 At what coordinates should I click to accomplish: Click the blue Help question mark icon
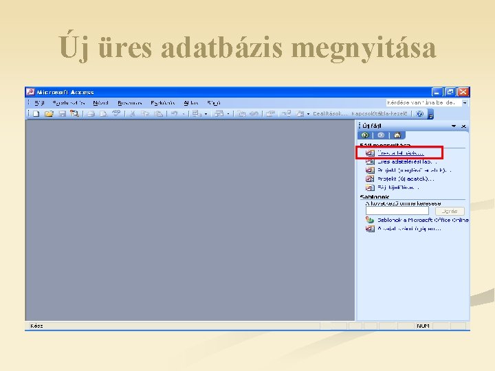[419, 114]
